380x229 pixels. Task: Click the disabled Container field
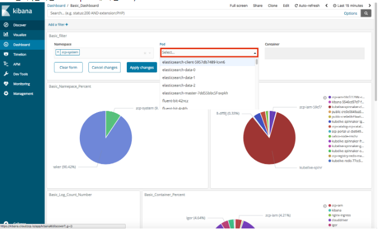pyautogui.click(x=314, y=54)
